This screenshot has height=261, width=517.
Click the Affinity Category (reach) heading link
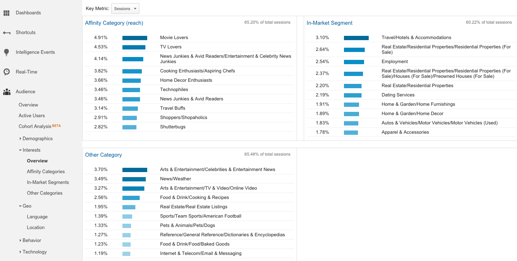[x=114, y=23]
